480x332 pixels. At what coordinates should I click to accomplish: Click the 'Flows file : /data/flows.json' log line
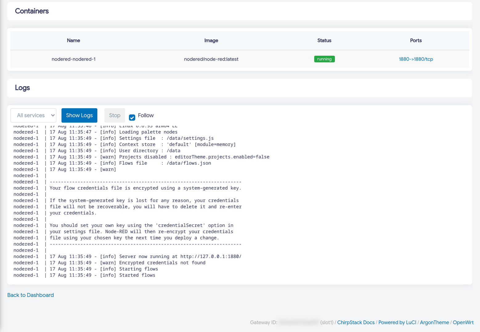coord(112,163)
